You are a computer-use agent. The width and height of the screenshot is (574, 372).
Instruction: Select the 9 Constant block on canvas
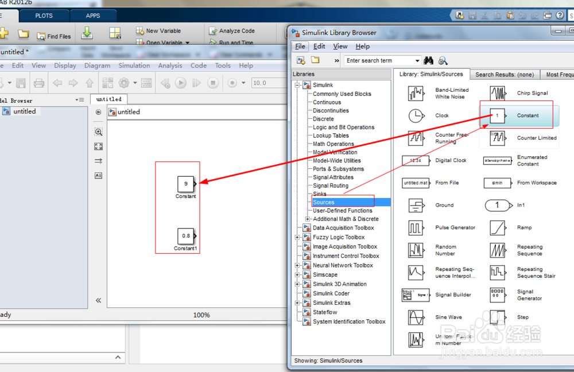pos(186,184)
